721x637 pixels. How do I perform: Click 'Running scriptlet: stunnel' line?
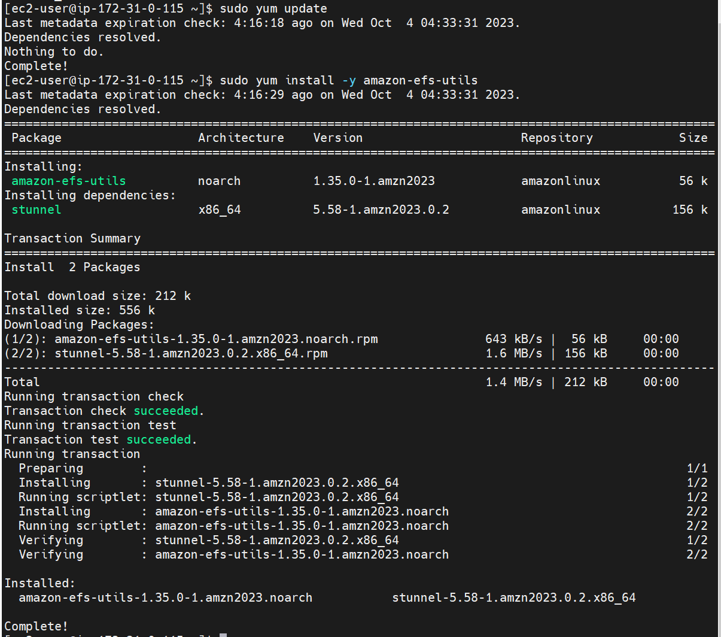(x=363, y=498)
